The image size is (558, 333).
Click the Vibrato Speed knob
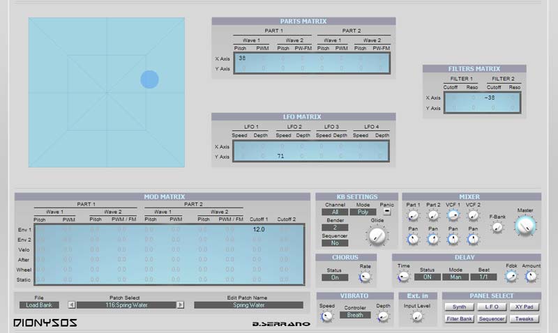[x=326, y=316]
